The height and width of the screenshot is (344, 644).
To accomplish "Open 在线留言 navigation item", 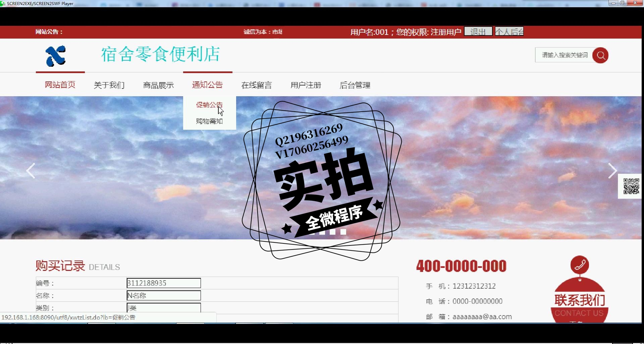I will 257,85.
